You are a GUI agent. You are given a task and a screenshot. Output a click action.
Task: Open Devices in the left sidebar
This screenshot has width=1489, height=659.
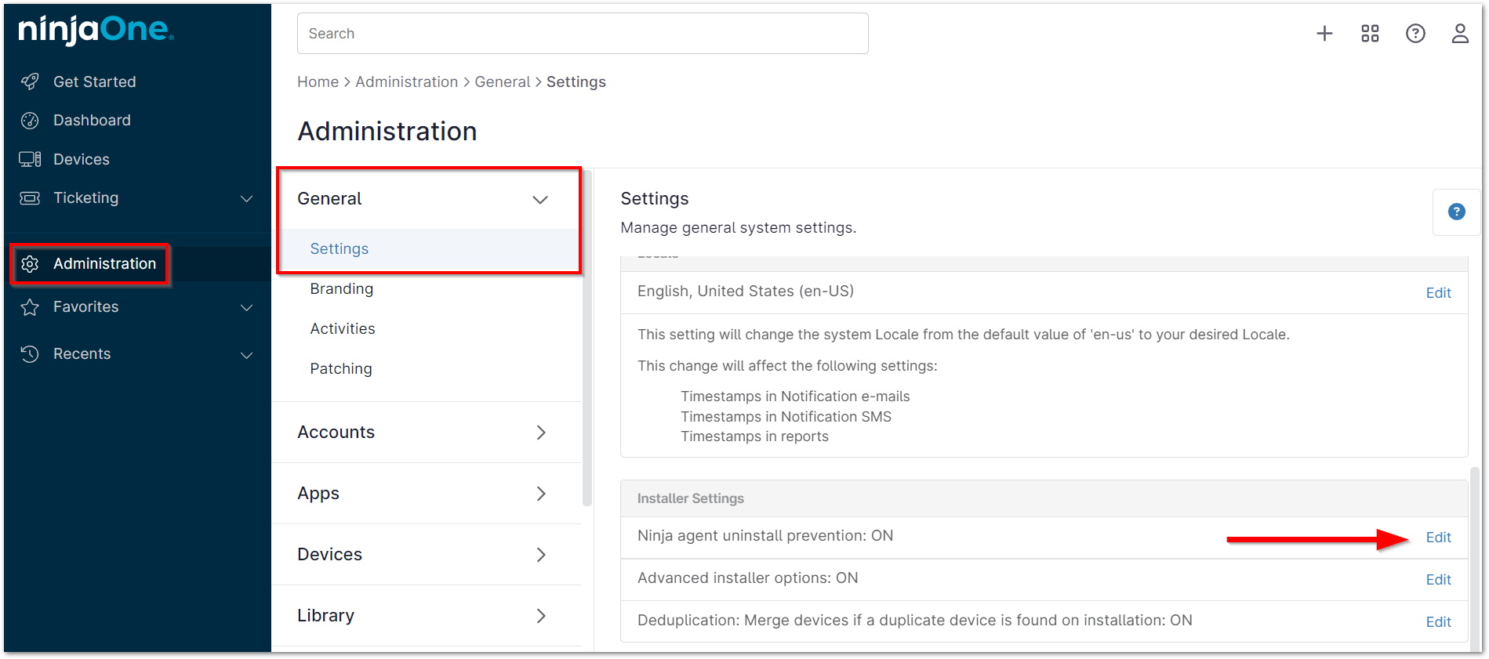81,160
